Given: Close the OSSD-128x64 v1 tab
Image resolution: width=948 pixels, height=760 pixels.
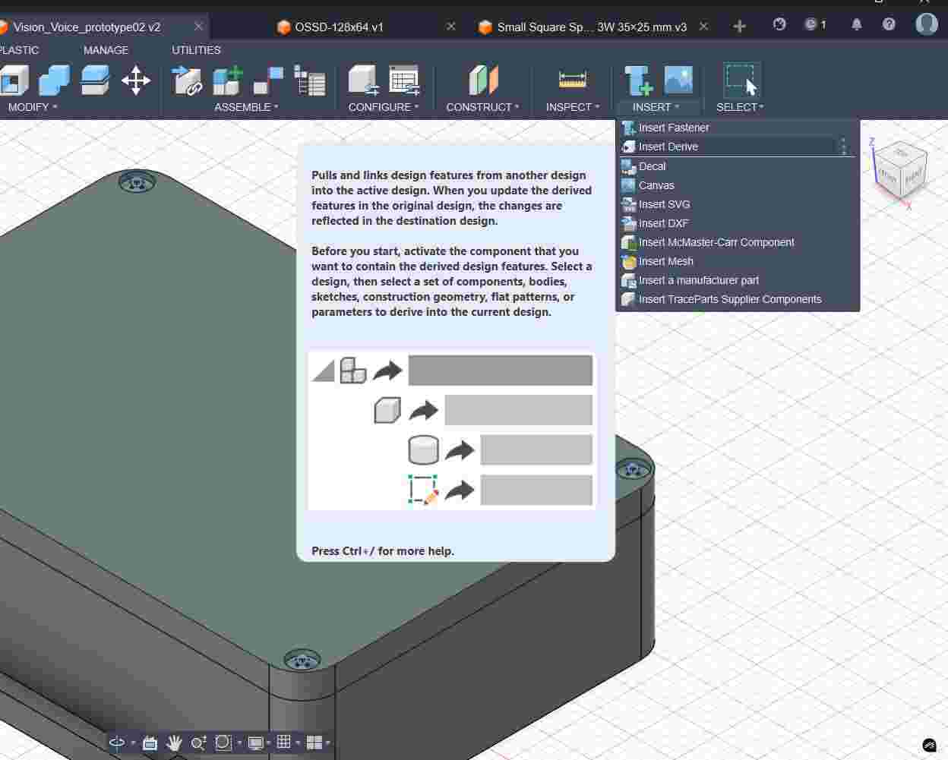Looking at the screenshot, I should pos(451,27).
